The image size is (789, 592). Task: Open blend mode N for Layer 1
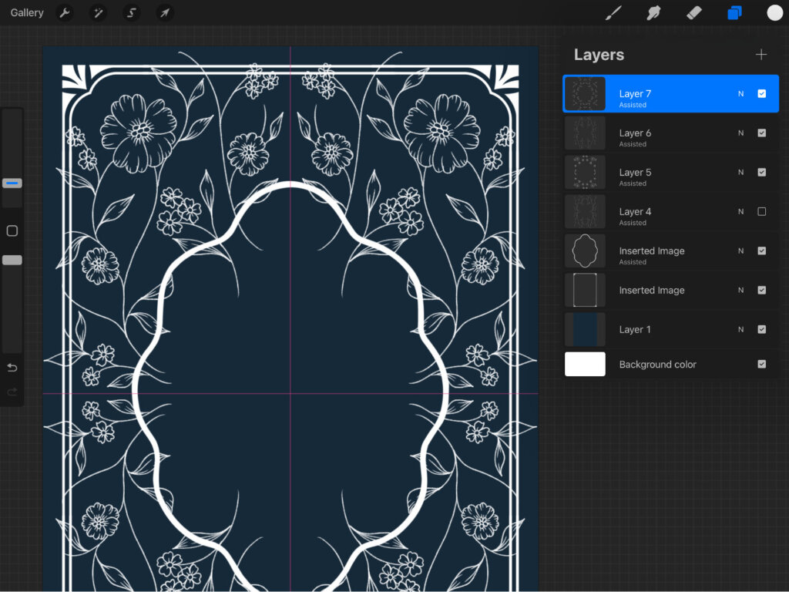[740, 330]
